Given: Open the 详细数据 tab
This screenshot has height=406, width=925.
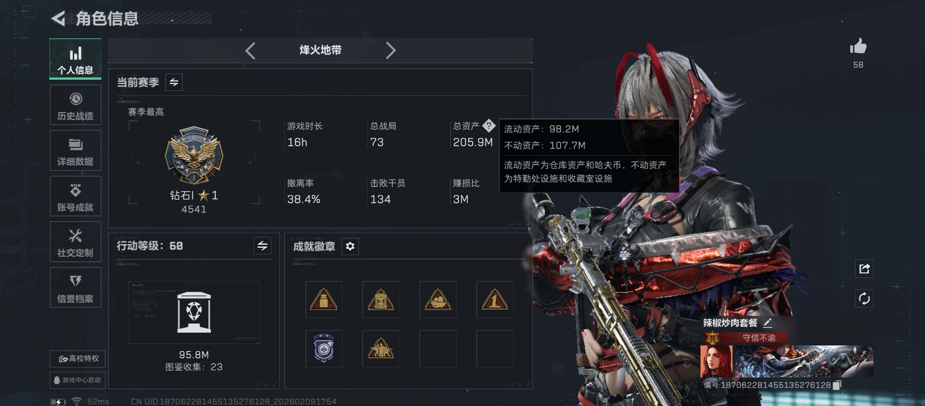Looking at the screenshot, I should point(76,150).
